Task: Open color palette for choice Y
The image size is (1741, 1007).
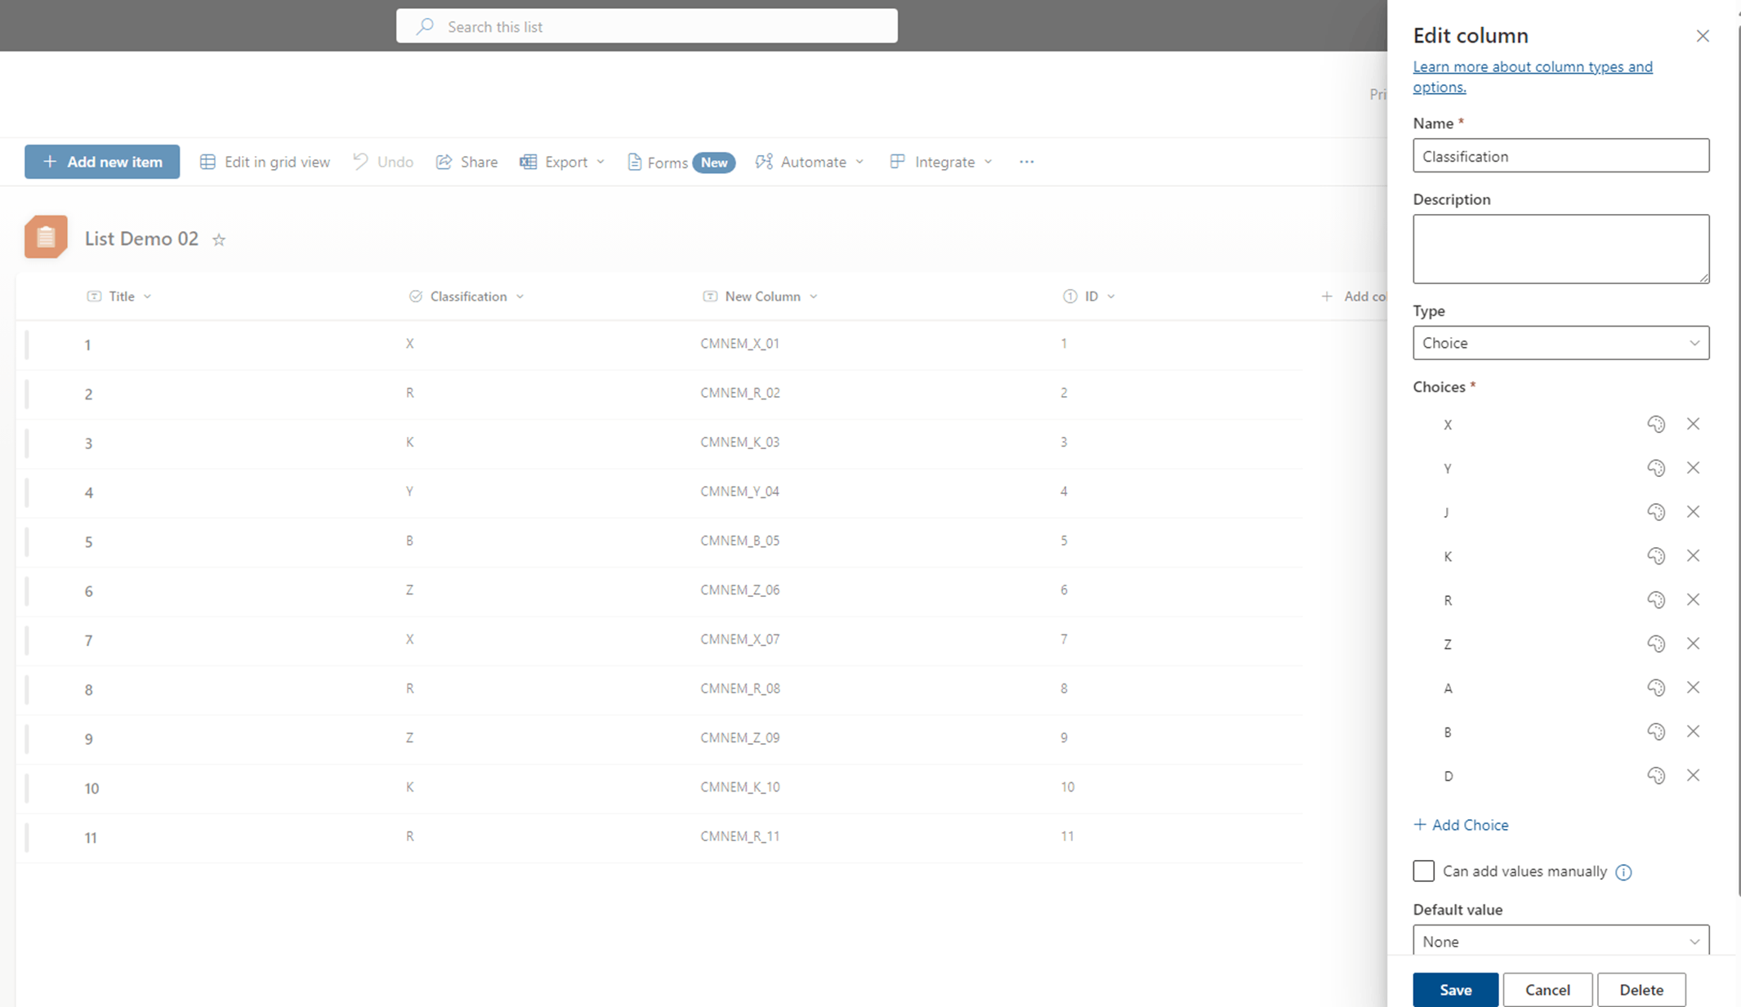Action: tap(1656, 468)
